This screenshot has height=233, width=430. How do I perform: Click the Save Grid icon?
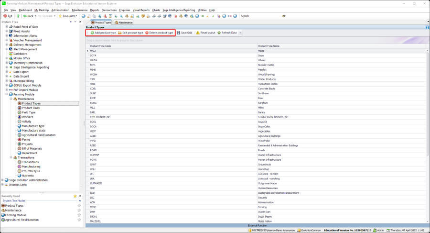tap(178, 33)
